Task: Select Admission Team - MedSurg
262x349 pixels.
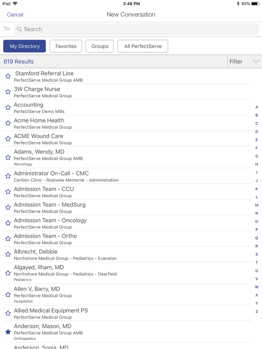Action: coord(127,207)
